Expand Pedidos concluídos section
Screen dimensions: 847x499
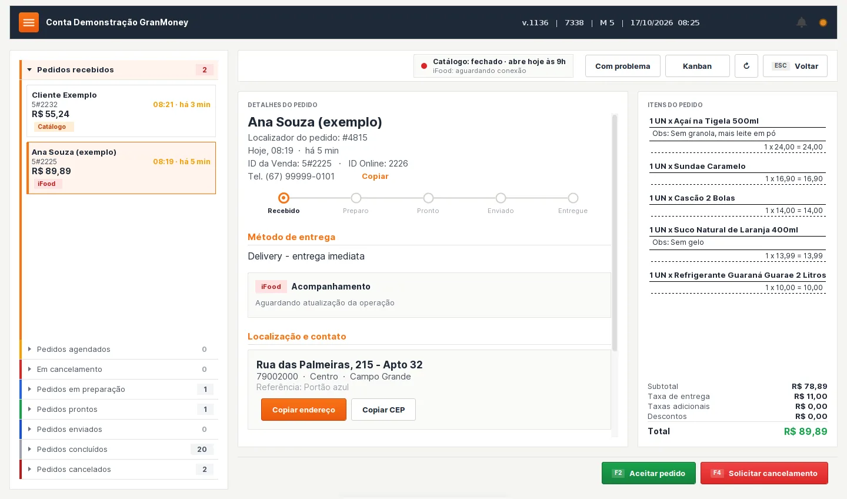[120, 449]
